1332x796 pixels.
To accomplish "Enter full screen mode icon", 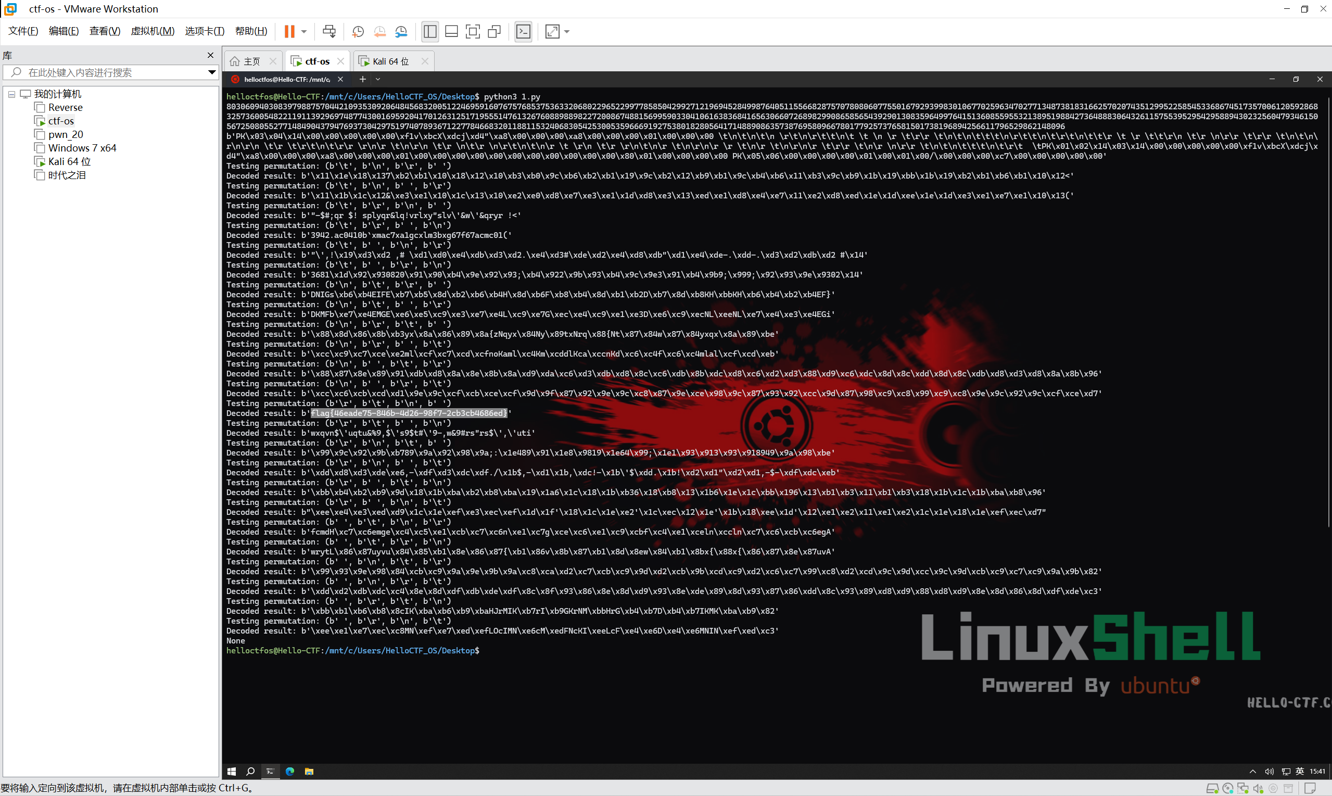I will (473, 31).
